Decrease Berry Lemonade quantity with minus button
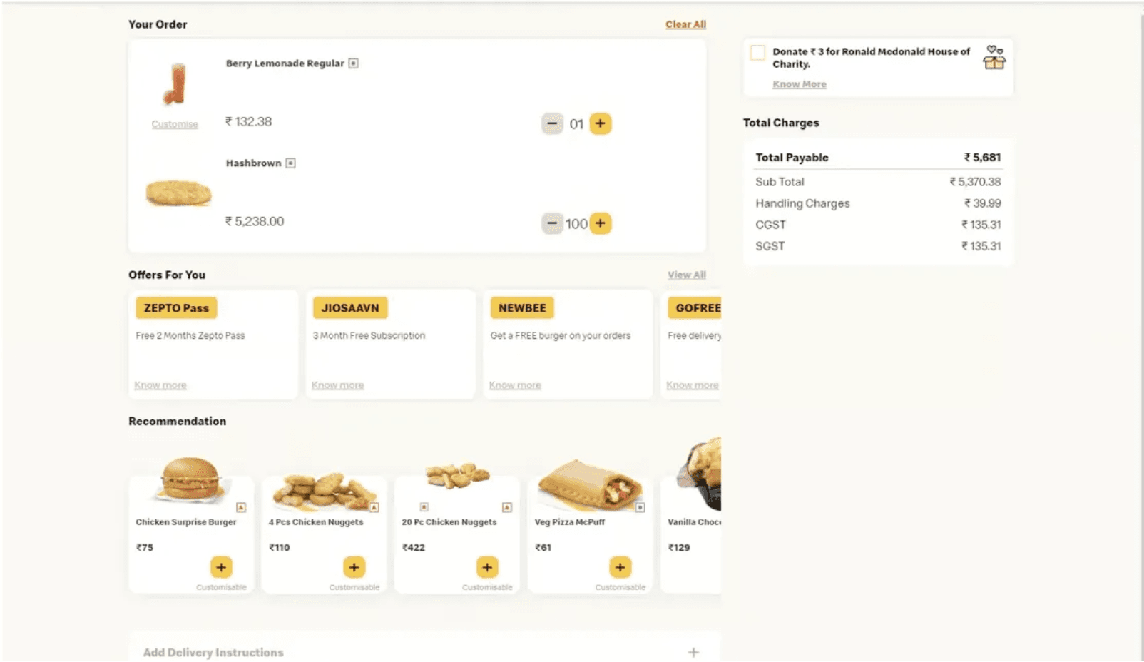 point(551,123)
